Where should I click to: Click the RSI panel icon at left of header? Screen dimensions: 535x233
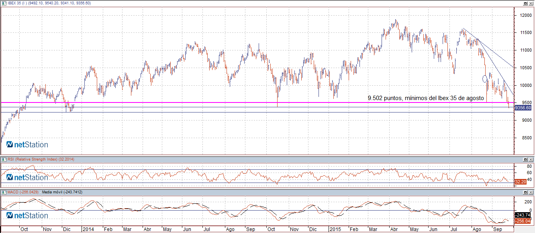(x=4, y=159)
